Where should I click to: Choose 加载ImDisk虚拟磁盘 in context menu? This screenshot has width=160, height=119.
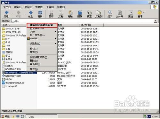coord(42,25)
